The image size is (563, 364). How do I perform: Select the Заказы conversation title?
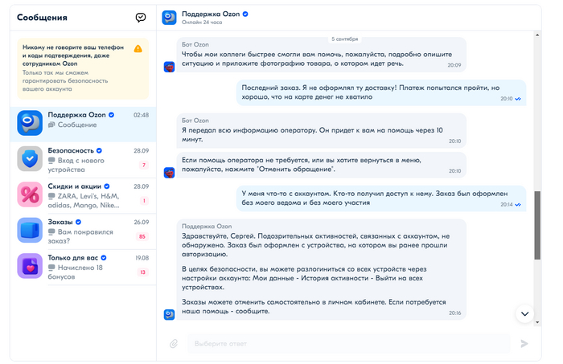tap(60, 222)
